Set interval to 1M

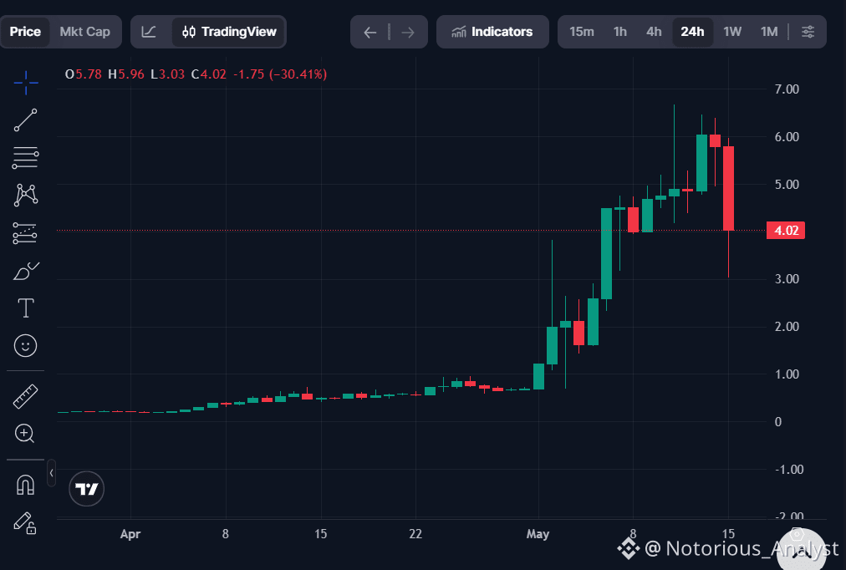point(769,32)
